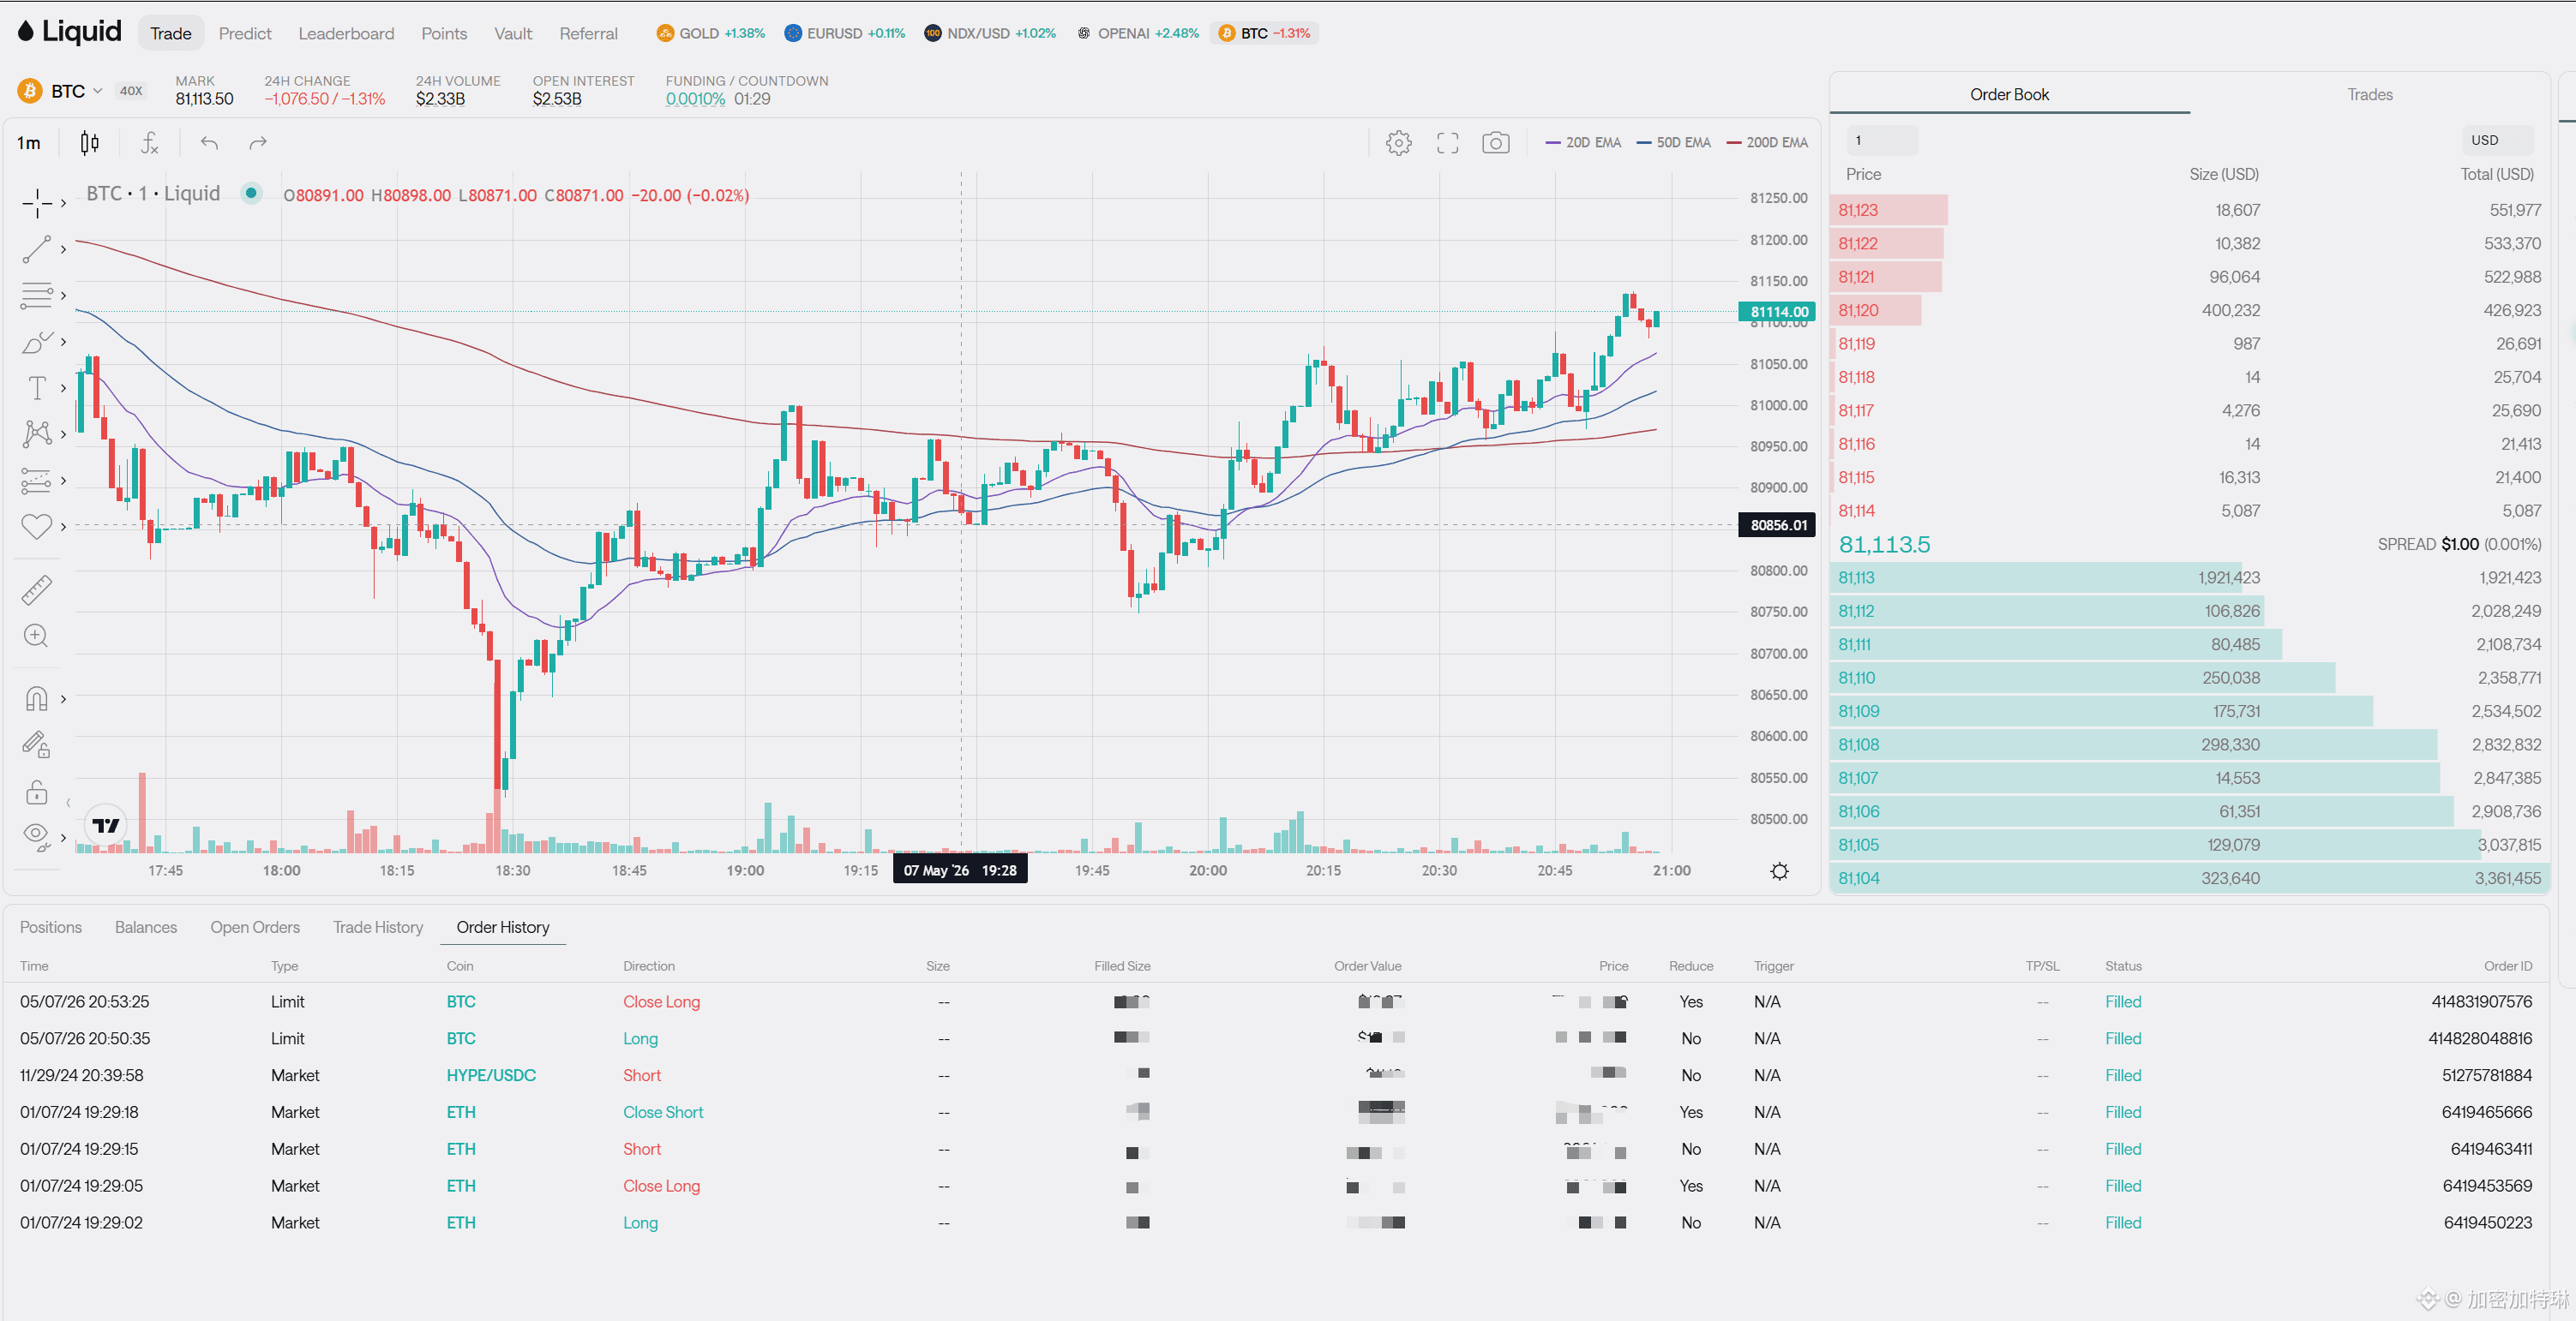Expand the magnet mode options arrow
The image size is (2576, 1321).
pos(63,698)
